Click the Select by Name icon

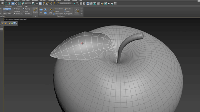coord(2,4)
